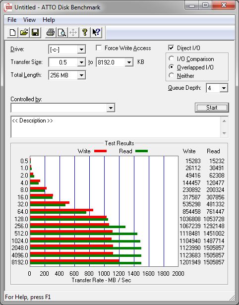Click the ATTO application icon in title bar

click(x=8, y=7)
